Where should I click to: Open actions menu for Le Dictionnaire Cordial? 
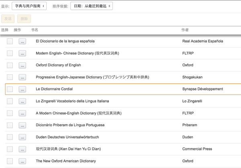pos(22,89)
